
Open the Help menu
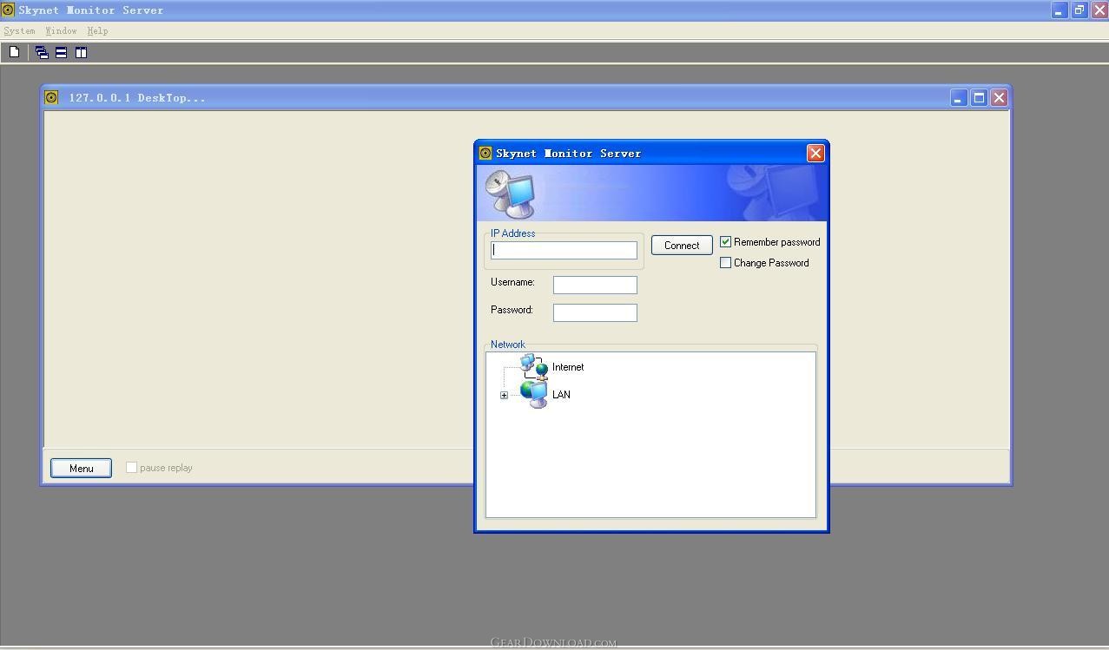click(97, 30)
